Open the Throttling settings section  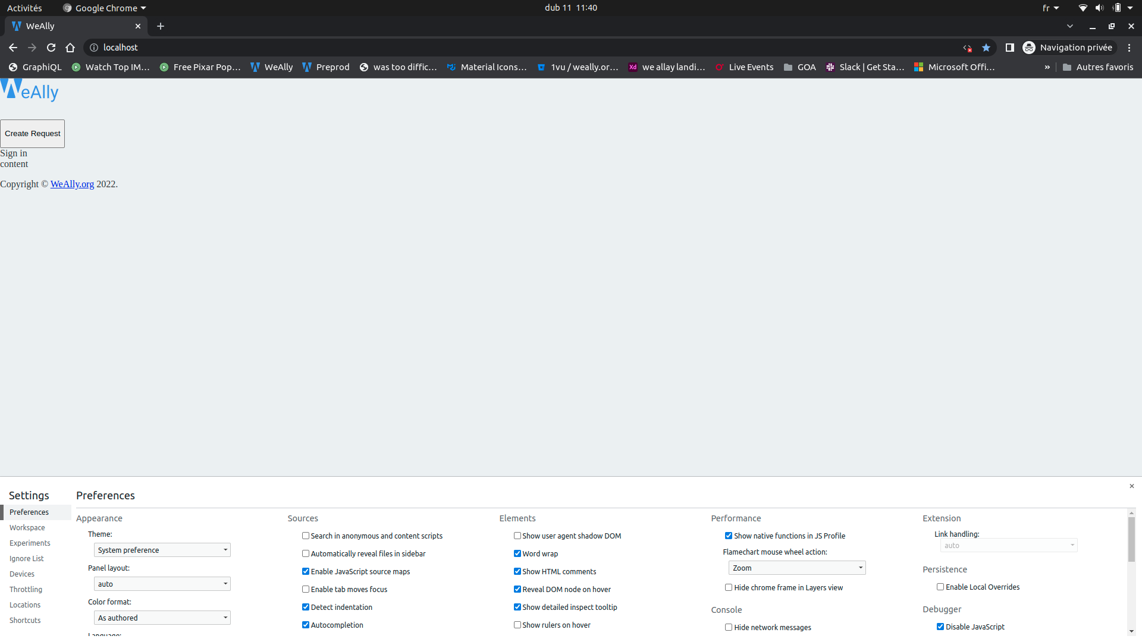click(26, 589)
